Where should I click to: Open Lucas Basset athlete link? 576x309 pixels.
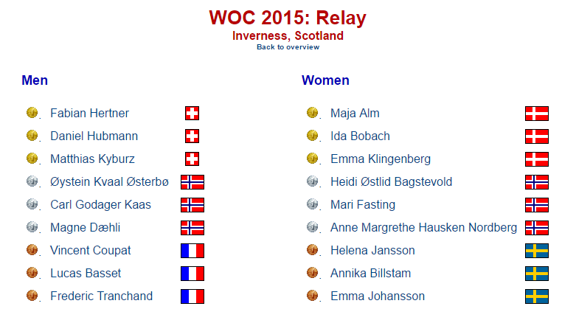pos(86,273)
